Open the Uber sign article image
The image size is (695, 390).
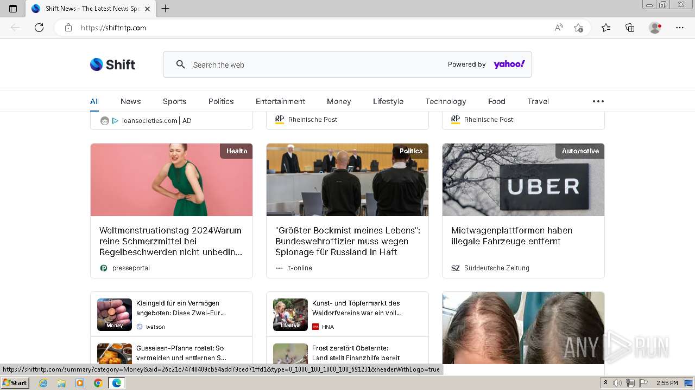[x=523, y=180]
